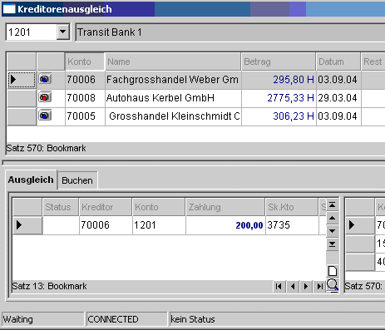Select cell 70005 in the Konto column
The image size is (385, 330).
point(85,116)
